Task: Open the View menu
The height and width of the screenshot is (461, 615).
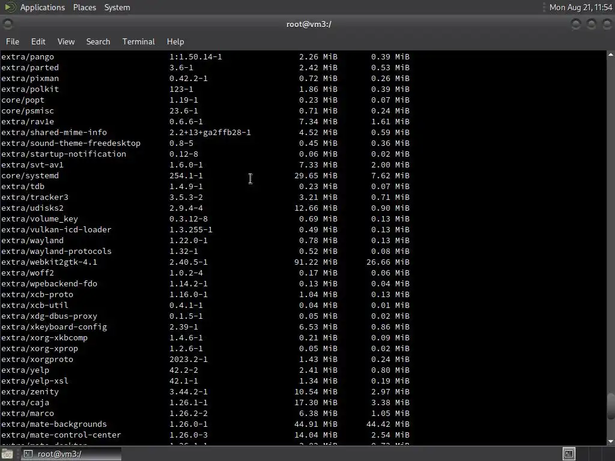Action: (66, 41)
